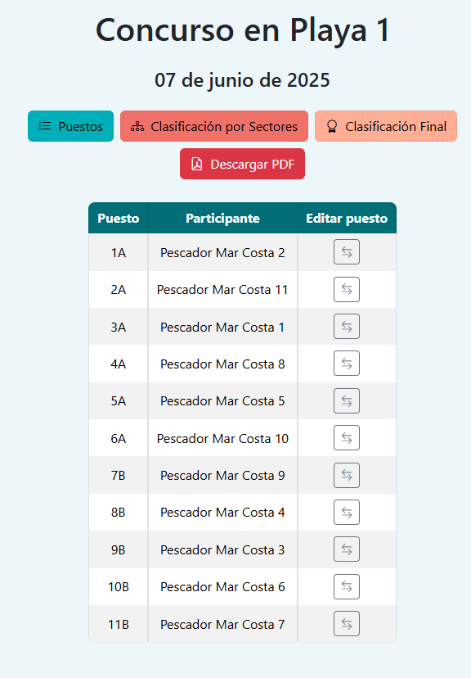This screenshot has height=678, width=471.
Task: Click the swap icon for Pescador Mar Costa 2
Action: tap(346, 252)
